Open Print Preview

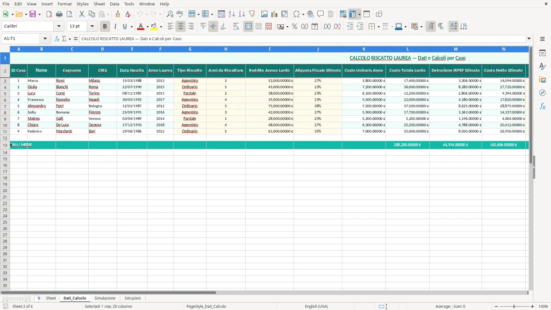(69, 14)
